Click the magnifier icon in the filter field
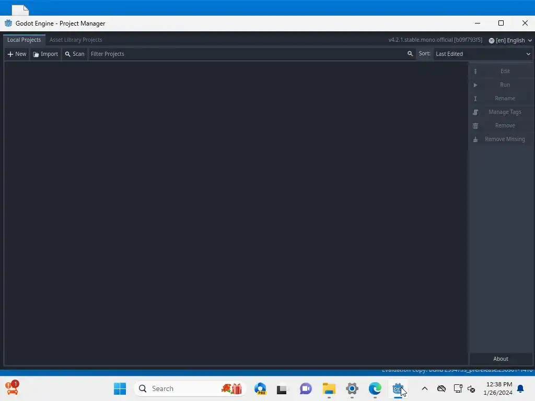The width and height of the screenshot is (535, 401). tap(410, 54)
